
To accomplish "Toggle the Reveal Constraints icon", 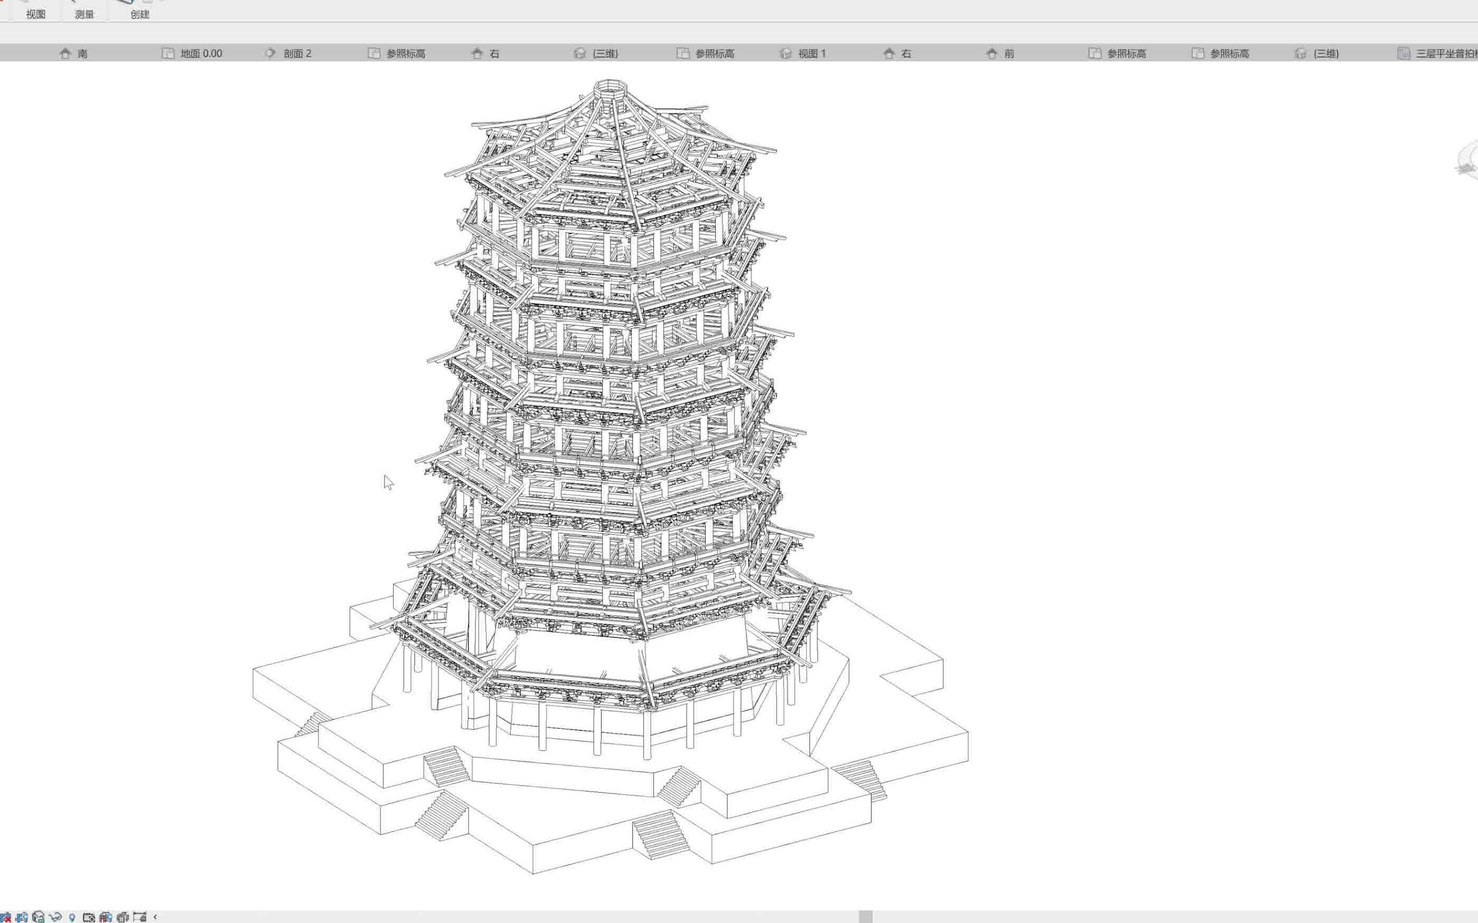I will coord(140,917).
